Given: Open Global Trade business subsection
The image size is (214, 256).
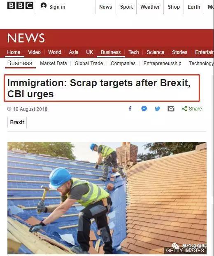Looking at the screenshot, I should (88, 63).
